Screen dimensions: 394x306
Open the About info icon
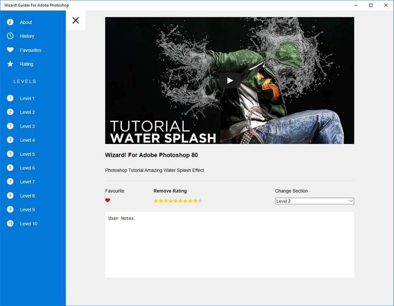tap(10, 22)
